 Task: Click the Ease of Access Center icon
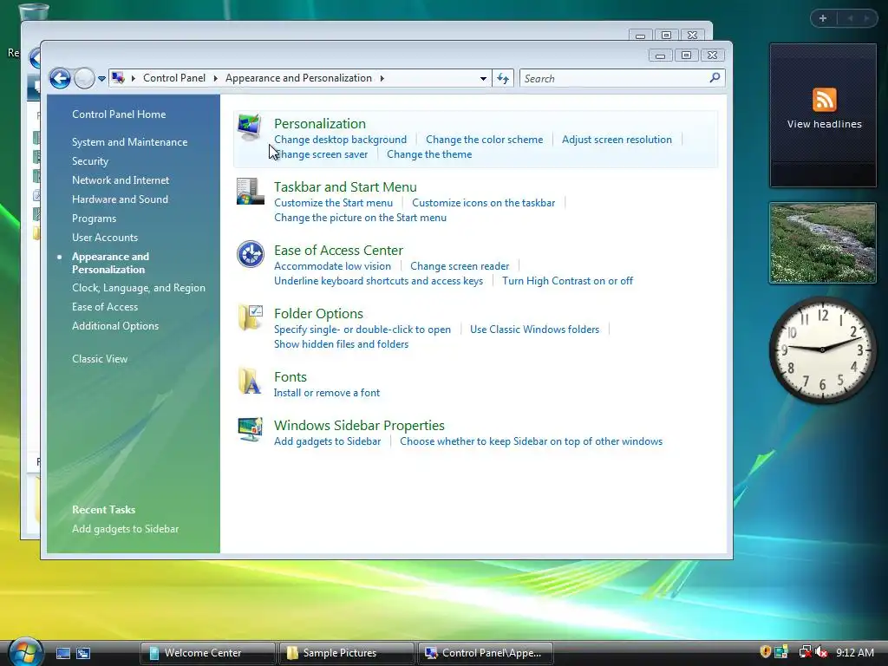[251, 254]
